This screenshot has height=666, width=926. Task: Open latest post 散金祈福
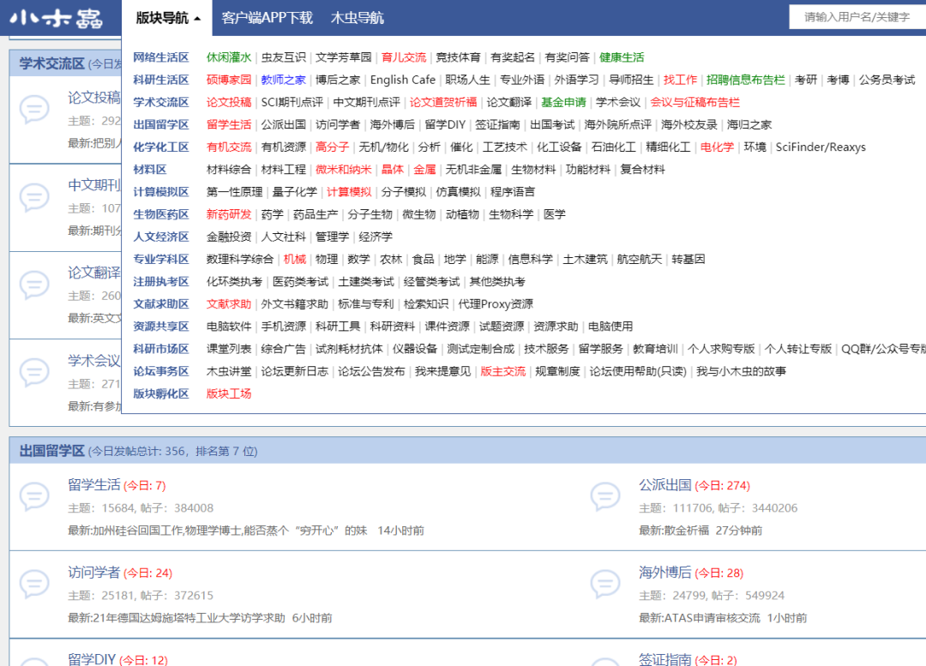tap(687, 531)
